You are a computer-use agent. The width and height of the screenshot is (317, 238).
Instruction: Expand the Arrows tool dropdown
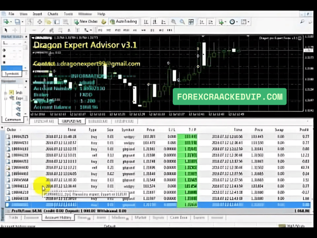91,30
